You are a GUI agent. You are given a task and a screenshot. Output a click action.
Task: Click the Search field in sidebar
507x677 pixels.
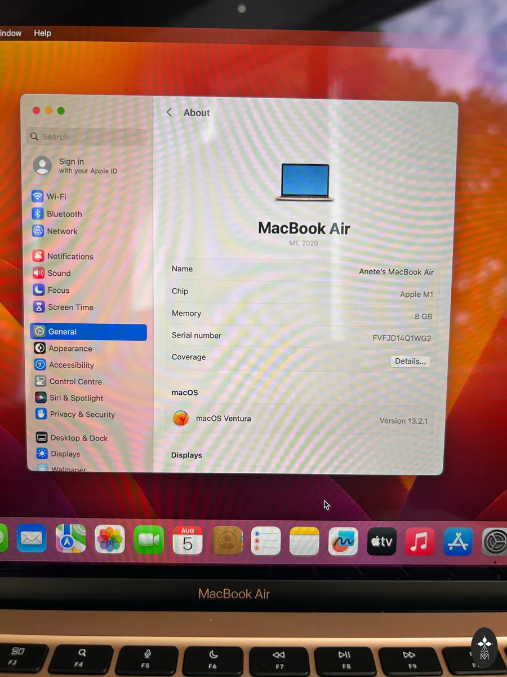click(87, 137)
